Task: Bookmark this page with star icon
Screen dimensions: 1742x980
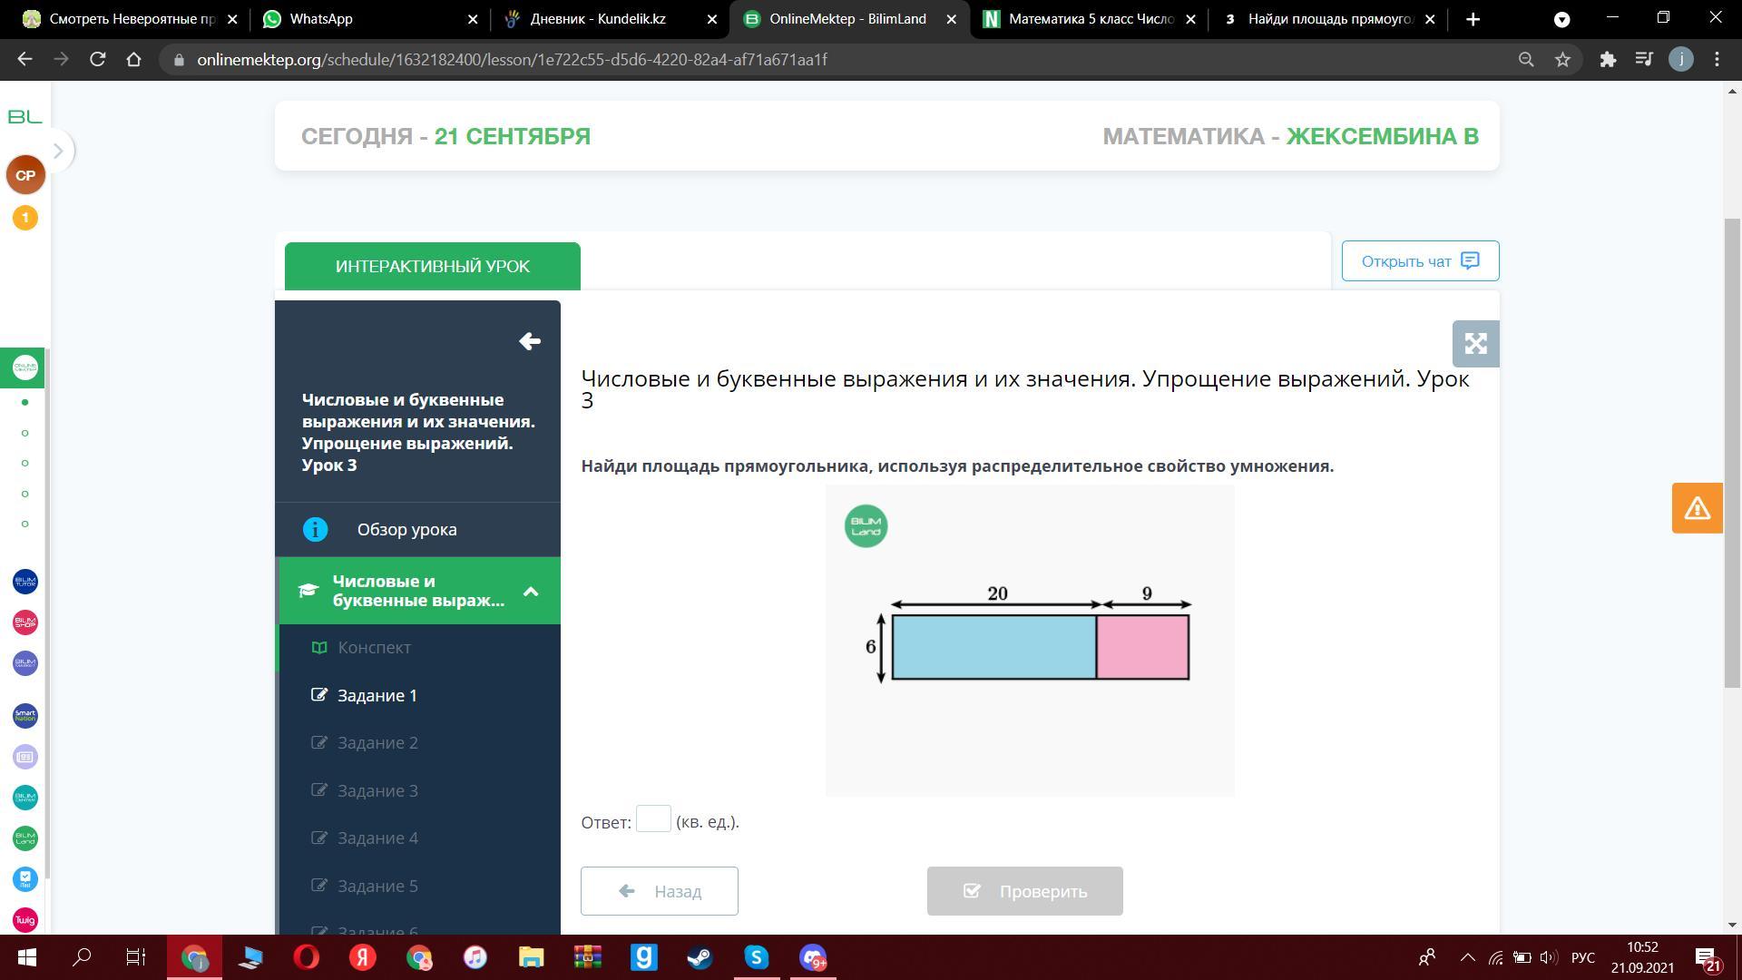Action: pos(1562,60)
